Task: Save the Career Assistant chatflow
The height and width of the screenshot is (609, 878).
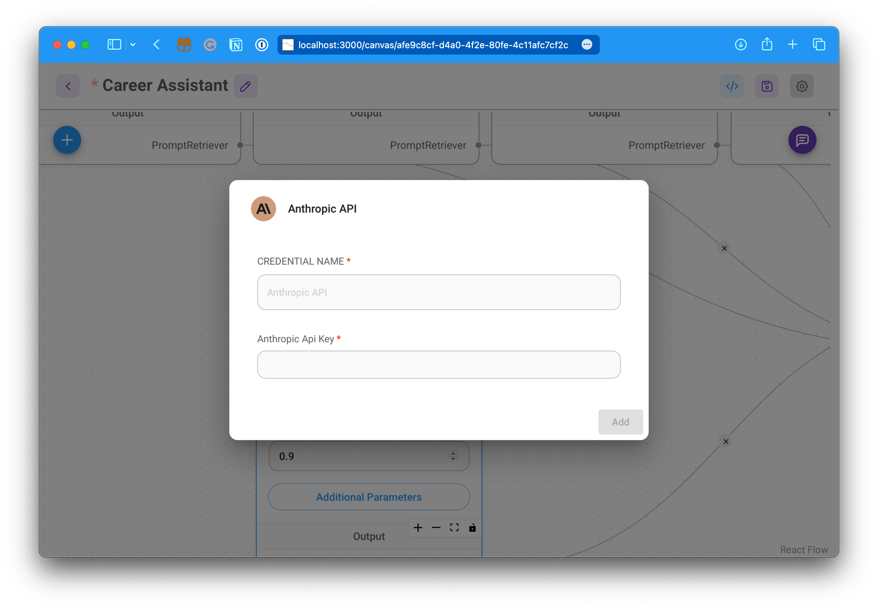Action: (x=767, y=86)
